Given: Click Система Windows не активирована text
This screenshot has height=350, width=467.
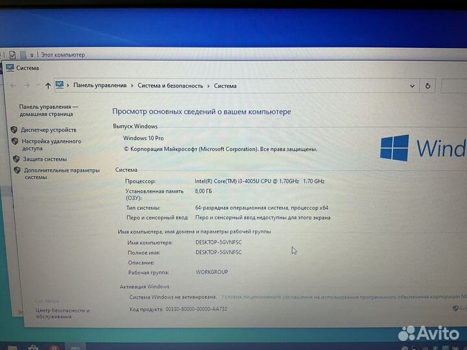Looking at the screenshot, I should click(x=173, y=297).
